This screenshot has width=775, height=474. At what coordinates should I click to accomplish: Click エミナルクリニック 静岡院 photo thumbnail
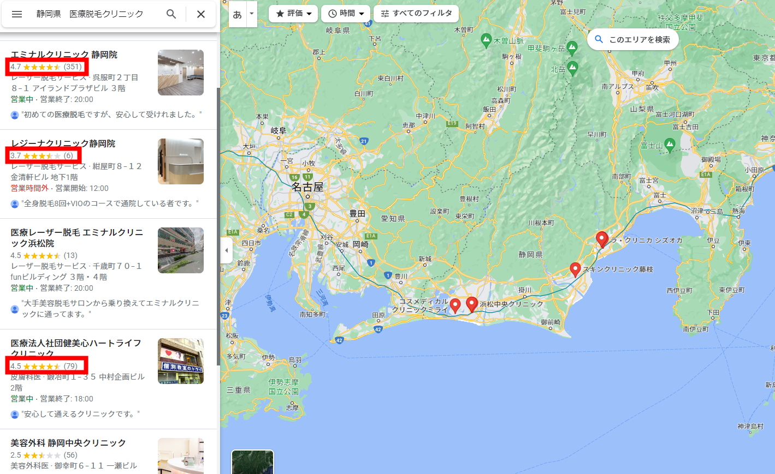pos(181,73)
